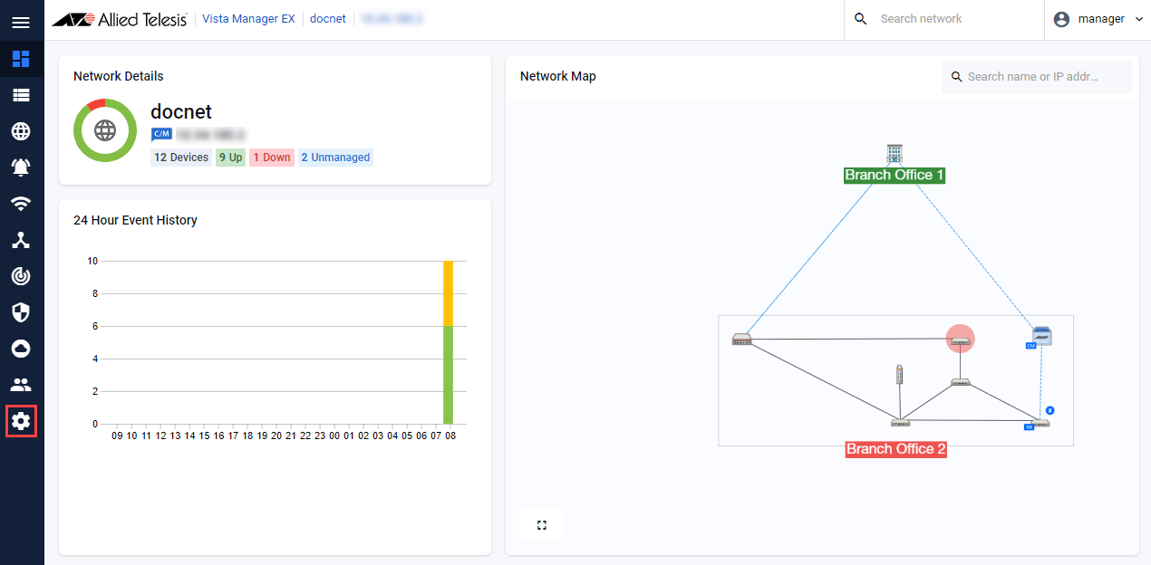Focus the Search network field
Image resolution: width=1151 pixels, height=565 pixels.
pos(952,19)
